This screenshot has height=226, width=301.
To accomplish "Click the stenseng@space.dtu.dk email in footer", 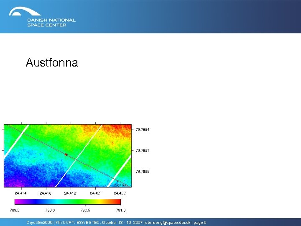I will click(x=168, y=223).
